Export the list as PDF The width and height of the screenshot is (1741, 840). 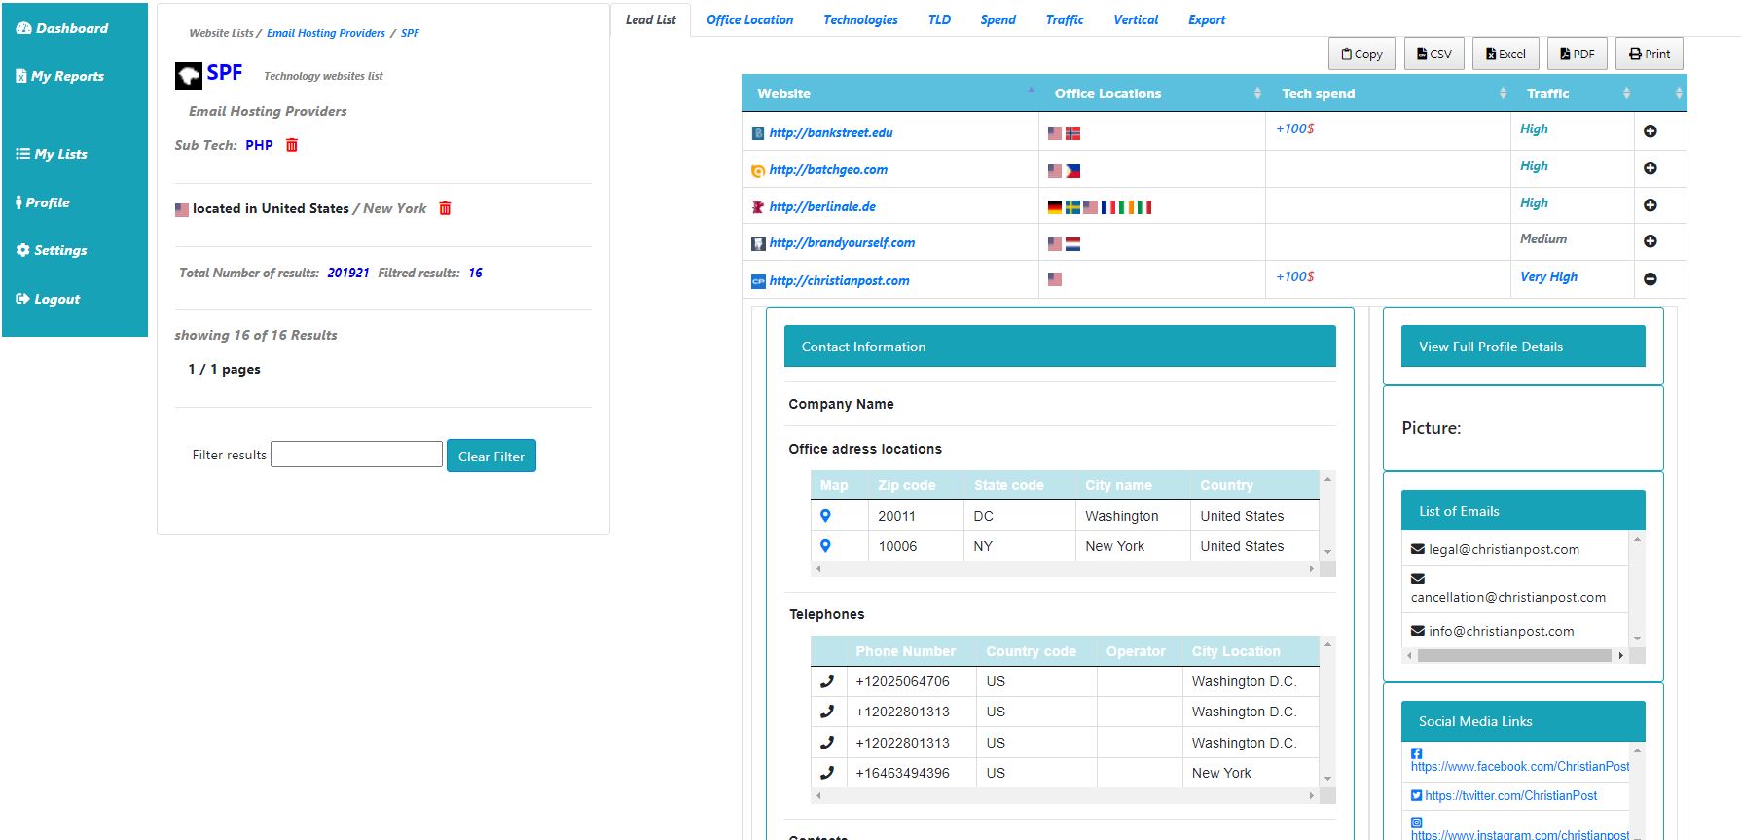point(1577,54)
